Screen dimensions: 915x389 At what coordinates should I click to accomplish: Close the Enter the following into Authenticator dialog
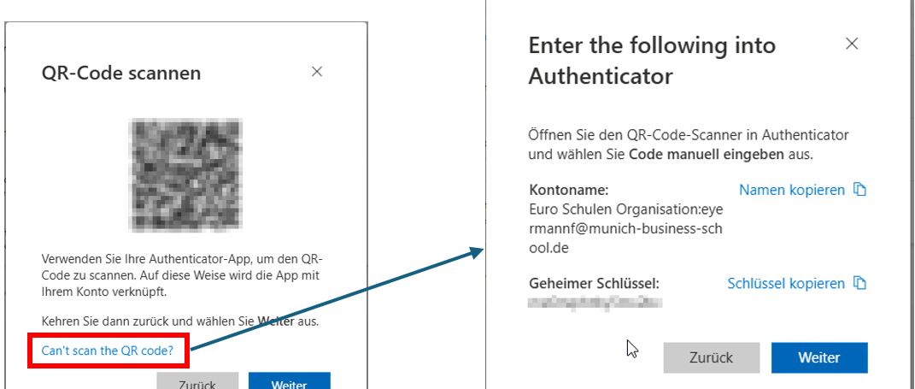pyautogui.click(x=852, y=44)
